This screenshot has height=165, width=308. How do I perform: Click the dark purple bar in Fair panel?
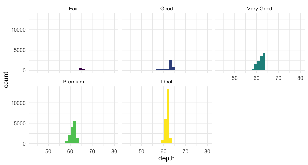pyautogui.click(x=80, y=69)
